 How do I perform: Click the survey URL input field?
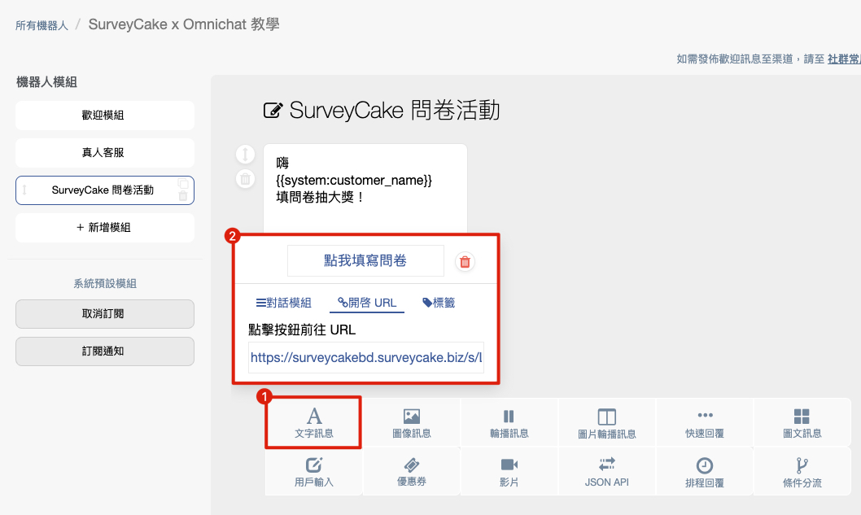tap(365, 357)
